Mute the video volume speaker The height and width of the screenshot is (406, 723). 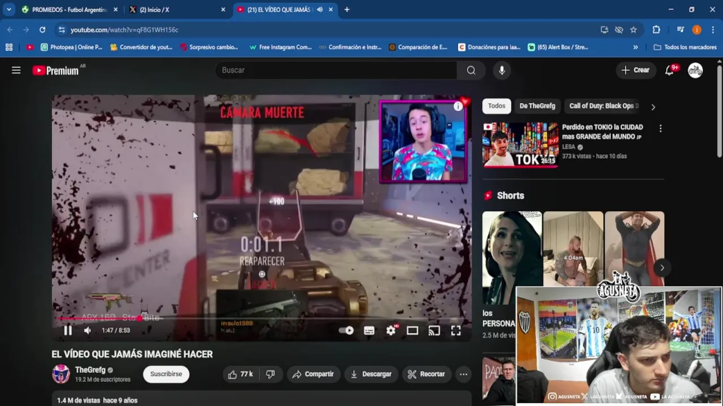(88, 330)
